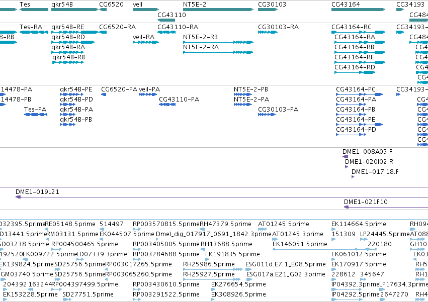428x302 pixels.
Task: Select the Tes gene label
Action: coord(25,5)
